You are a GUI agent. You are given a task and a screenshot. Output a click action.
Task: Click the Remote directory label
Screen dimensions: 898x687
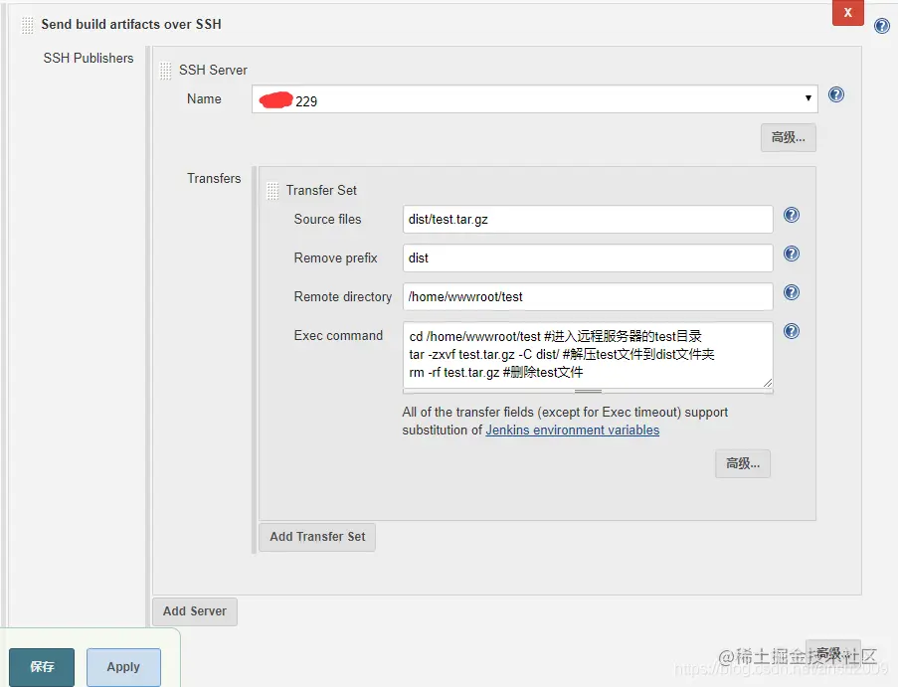[x=342, y=296]
